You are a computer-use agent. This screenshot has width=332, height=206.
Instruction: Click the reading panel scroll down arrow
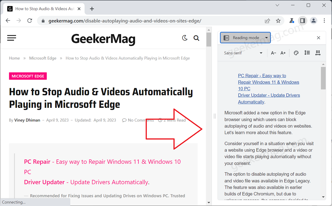pos(323,197)
